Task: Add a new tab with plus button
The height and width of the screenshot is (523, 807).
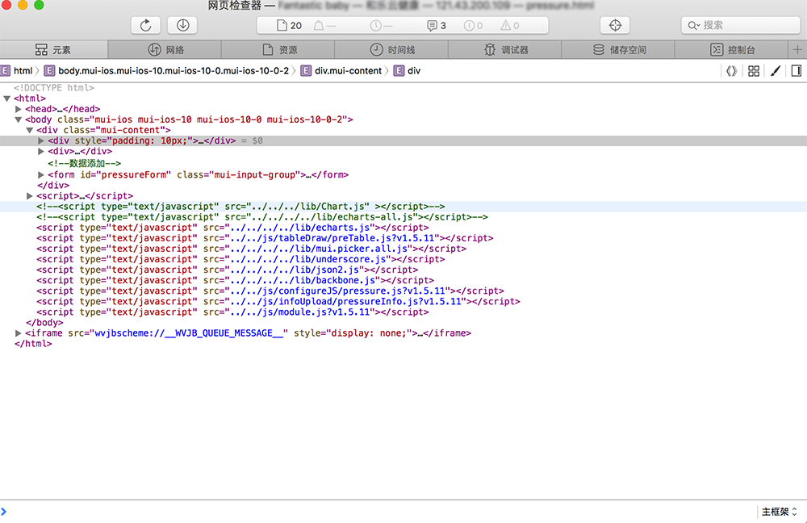Action: (797, 50)
